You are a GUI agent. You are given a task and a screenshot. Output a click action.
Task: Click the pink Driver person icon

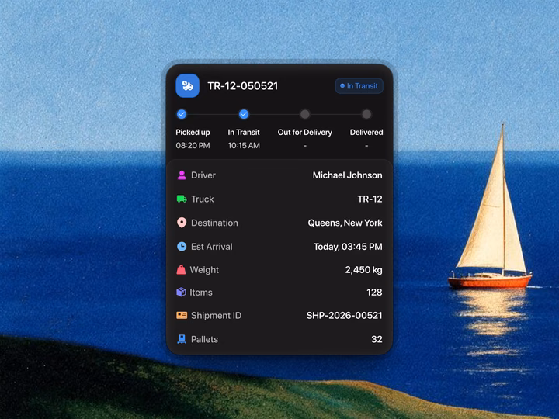182,175
